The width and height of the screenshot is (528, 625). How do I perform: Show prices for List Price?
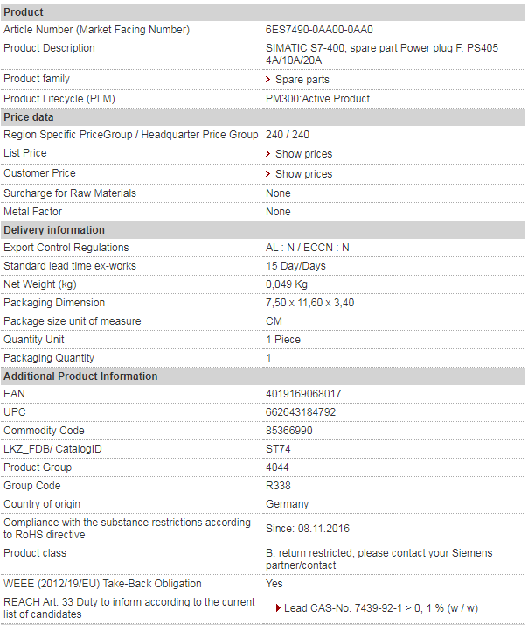(304, 154)
